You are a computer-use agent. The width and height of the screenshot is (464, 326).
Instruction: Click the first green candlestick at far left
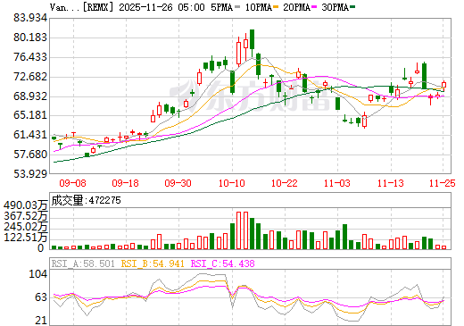click(x=54, y=138)
